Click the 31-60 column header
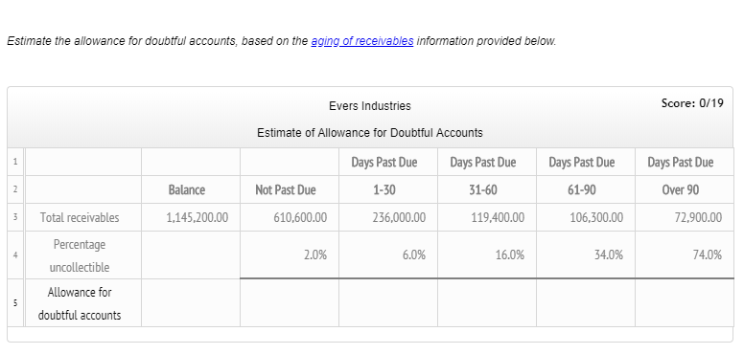This screenshot has width=744, height=354. [483, 189]
